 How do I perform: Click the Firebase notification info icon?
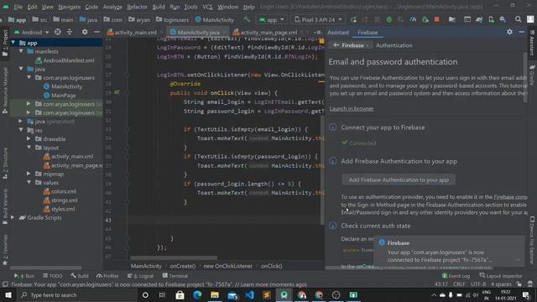pos(382,242)
